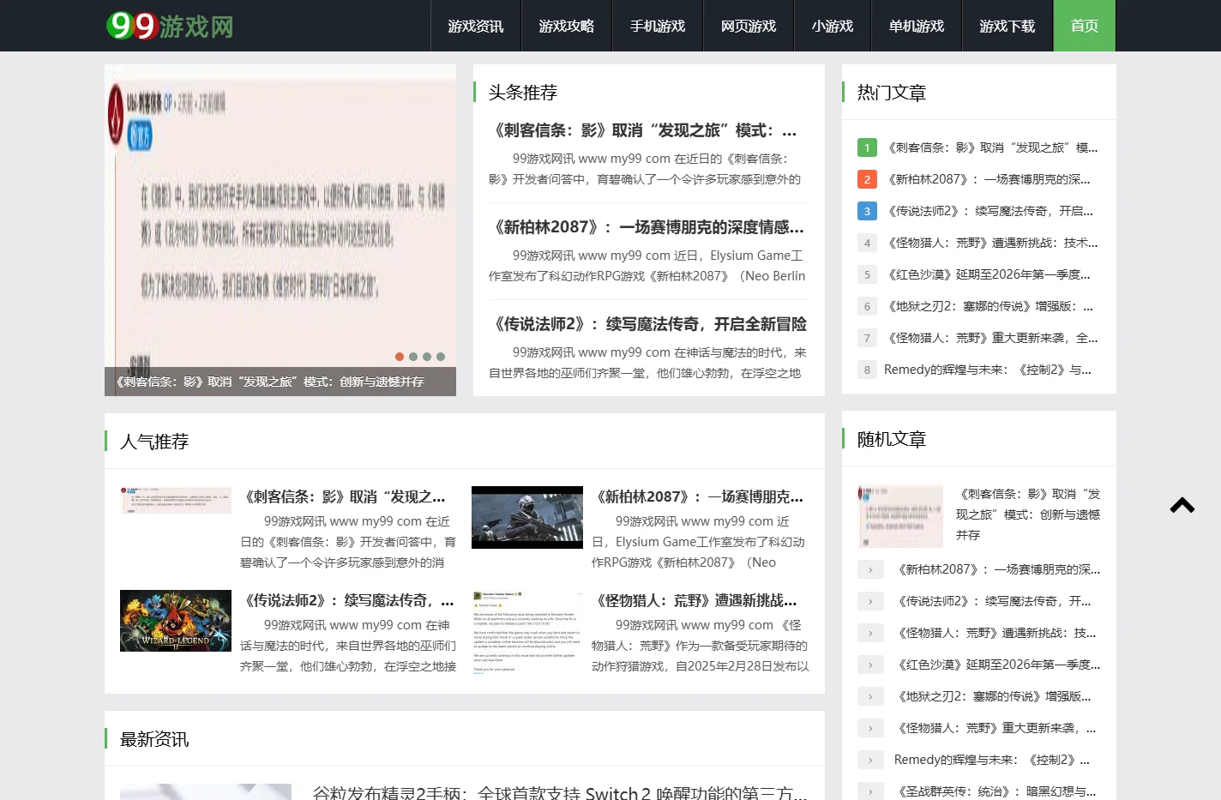Open 人气推荐 title 《怪物猎人：荒野》遭遇新挑战
This screenshot has width=1221, height=800.
pos(695,600)
